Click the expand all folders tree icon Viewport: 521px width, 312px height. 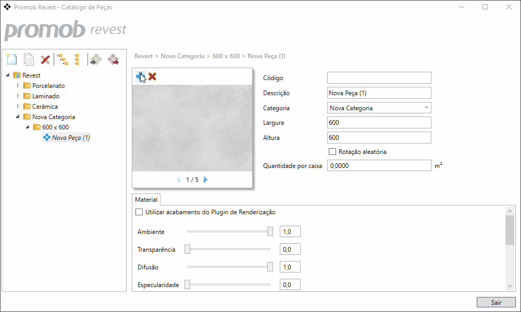(63, 59)
